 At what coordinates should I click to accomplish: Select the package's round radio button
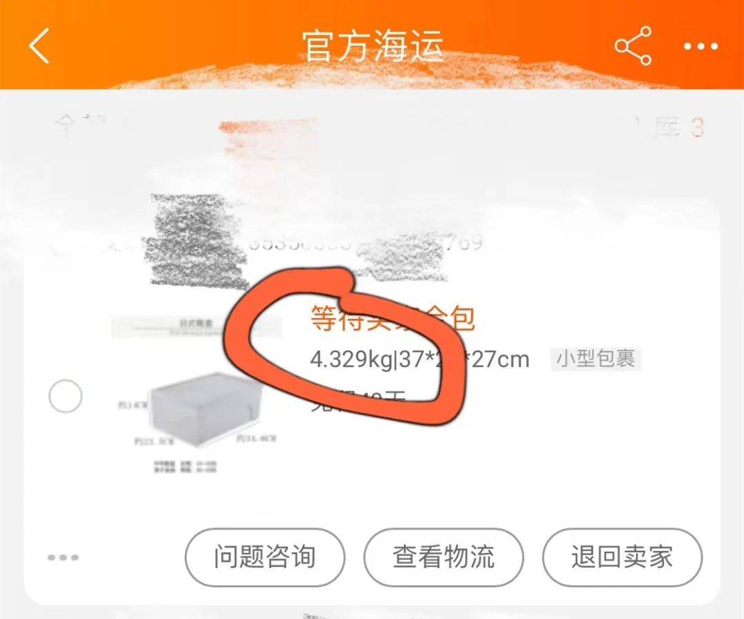tap(65, 396)
